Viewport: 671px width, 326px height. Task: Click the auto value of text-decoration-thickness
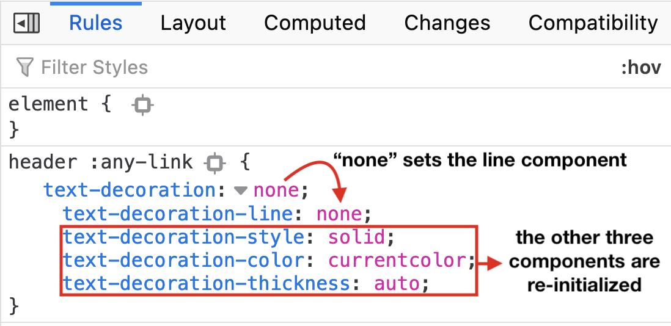(x=397, y=284)
